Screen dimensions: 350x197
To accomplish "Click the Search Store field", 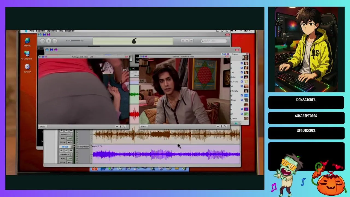I will (x=214, y=41).
